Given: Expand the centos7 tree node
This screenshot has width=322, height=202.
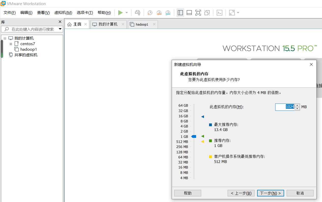Looking at the screenshot, I should tap(11, 44).
